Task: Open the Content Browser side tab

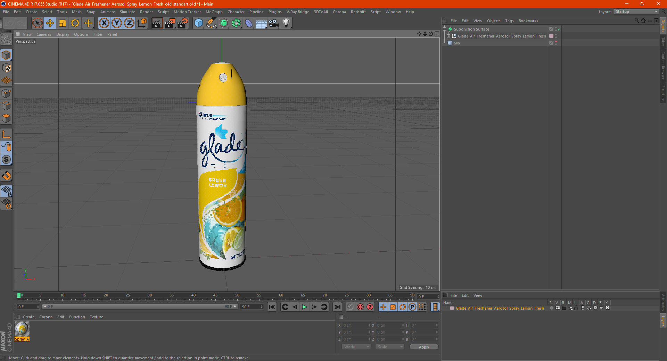Action: pyautogui.click(x=663, y=65)
